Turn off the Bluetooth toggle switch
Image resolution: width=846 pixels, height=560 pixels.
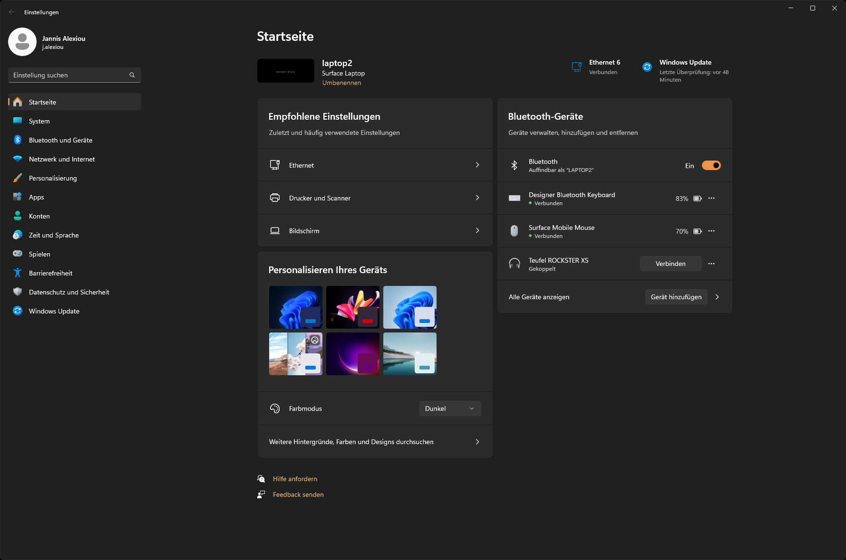click(711, 165)
